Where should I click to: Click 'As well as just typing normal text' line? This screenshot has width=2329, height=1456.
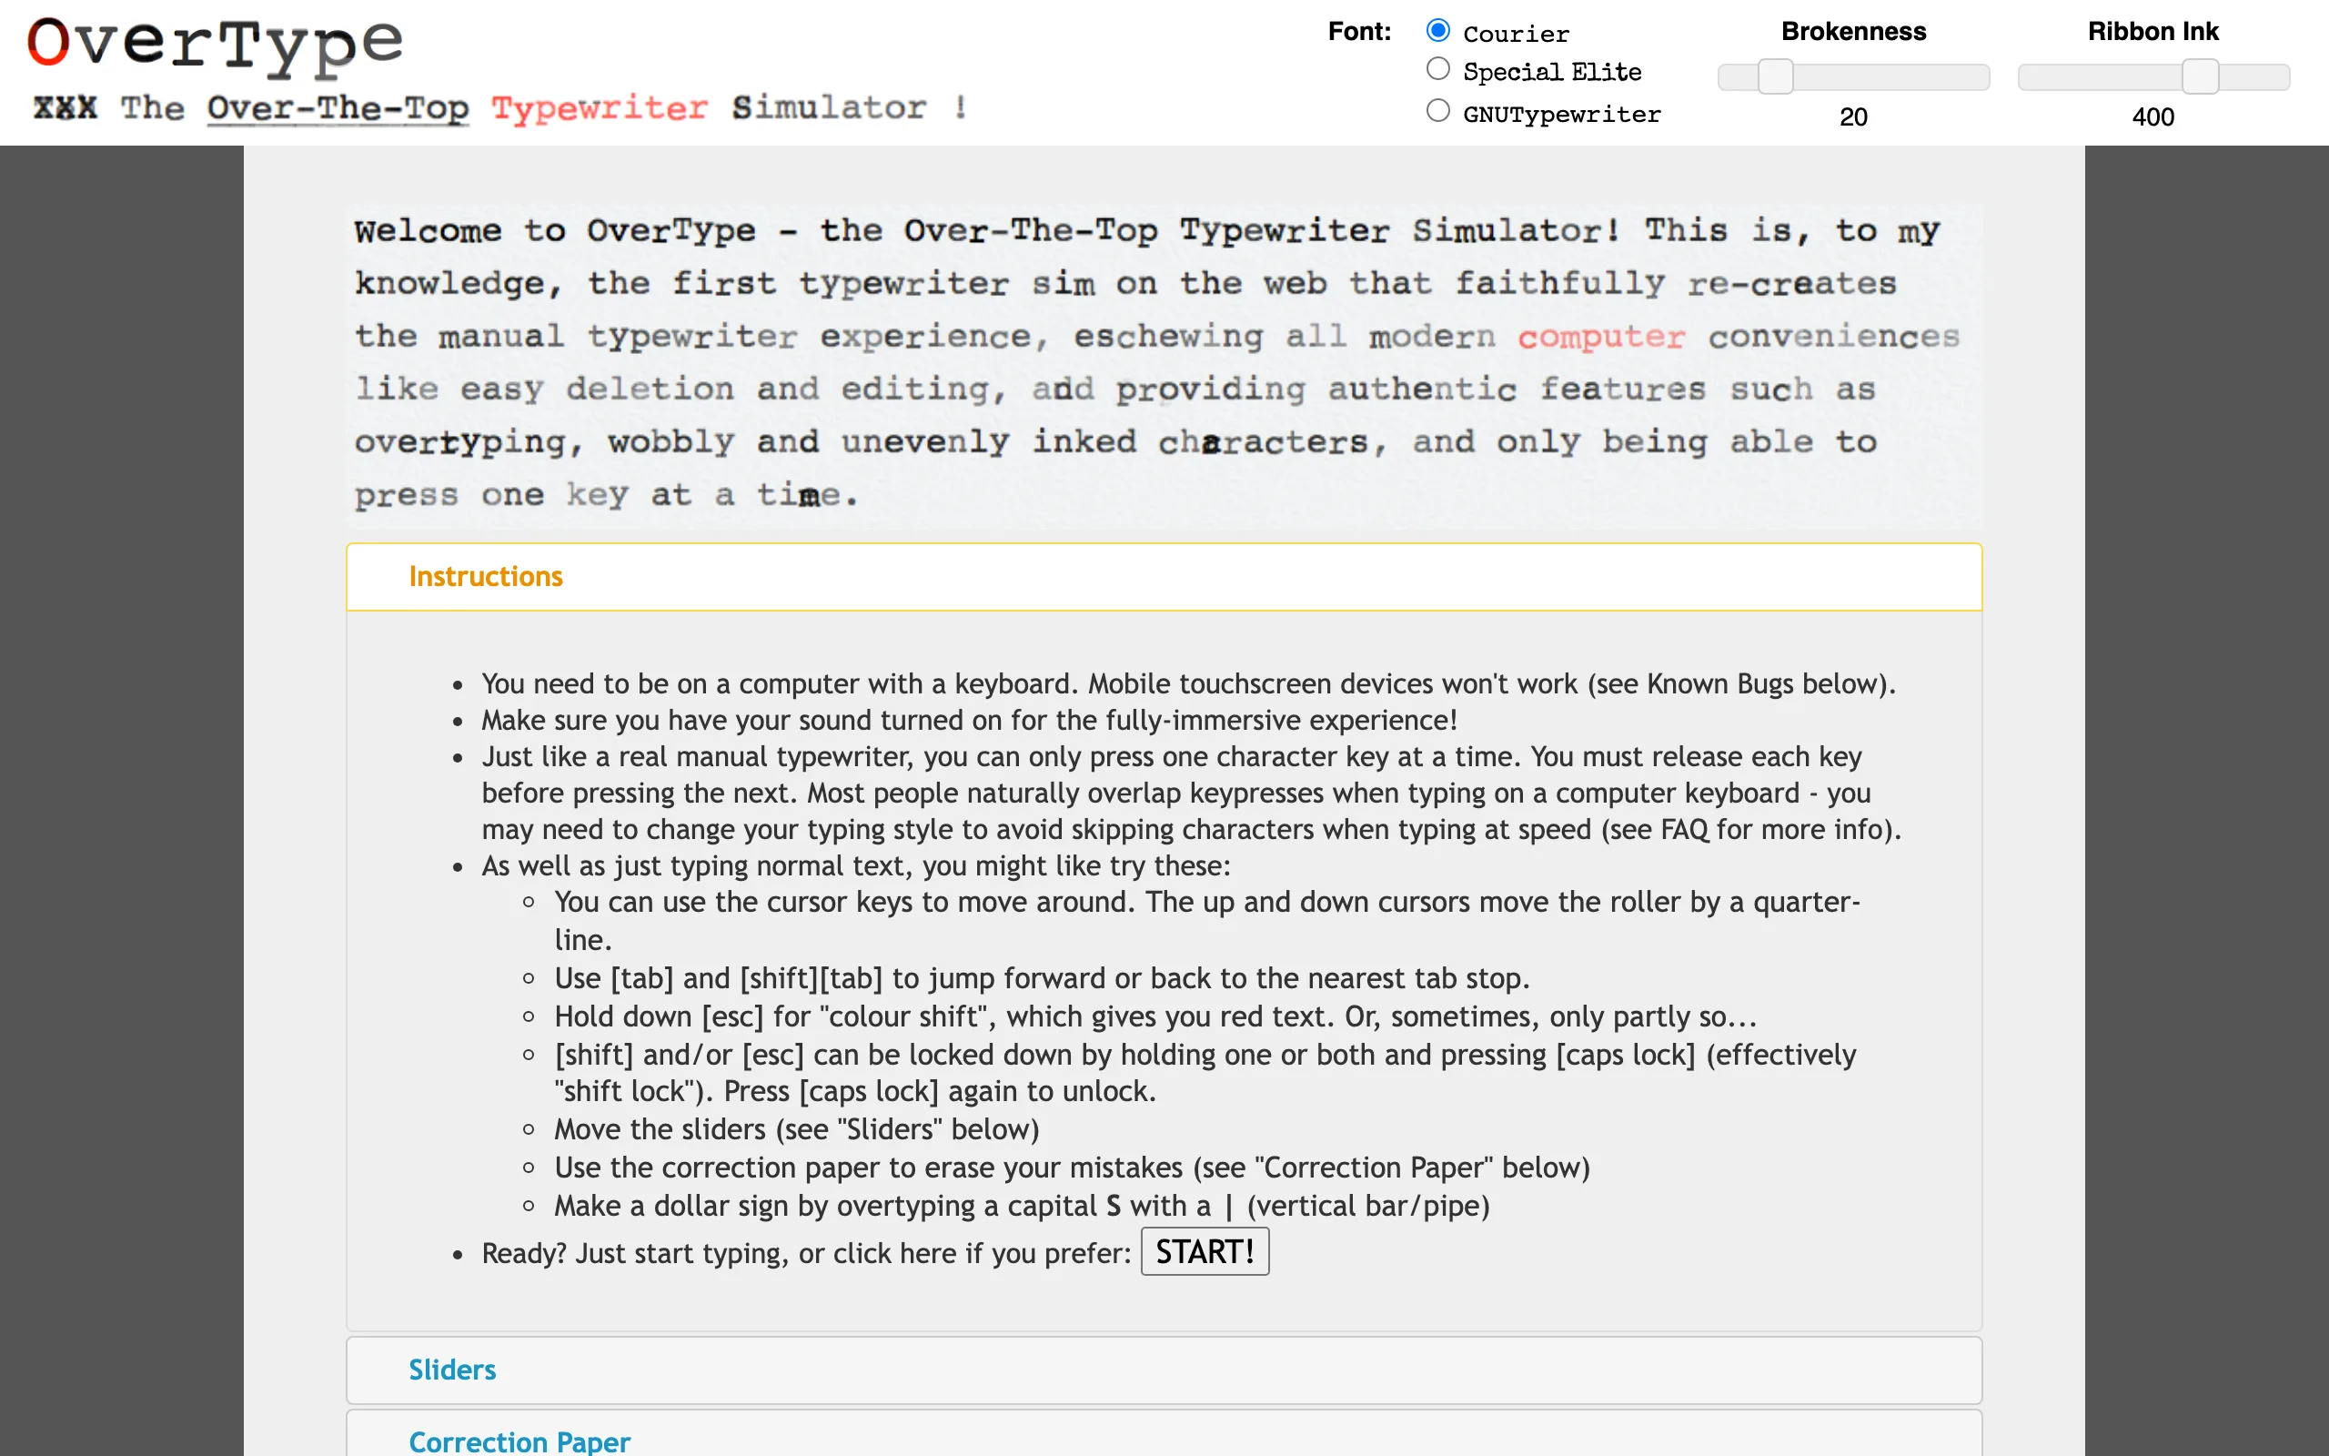[x=855, y=865]
